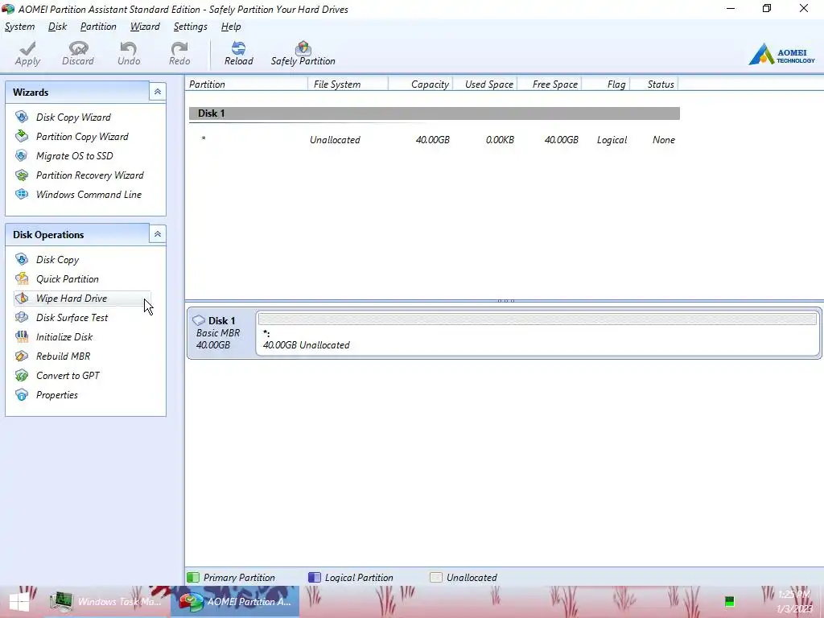Click the Primary Partition green legend swatch
Image resolution: width=824 pixels, height=618 pixels.
click(x=193, y=577)
